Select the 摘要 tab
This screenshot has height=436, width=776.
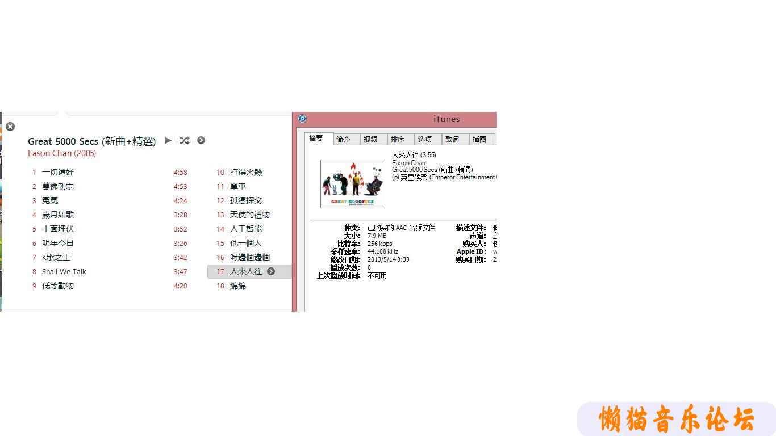pyautogui.click(x=316, y=139)
